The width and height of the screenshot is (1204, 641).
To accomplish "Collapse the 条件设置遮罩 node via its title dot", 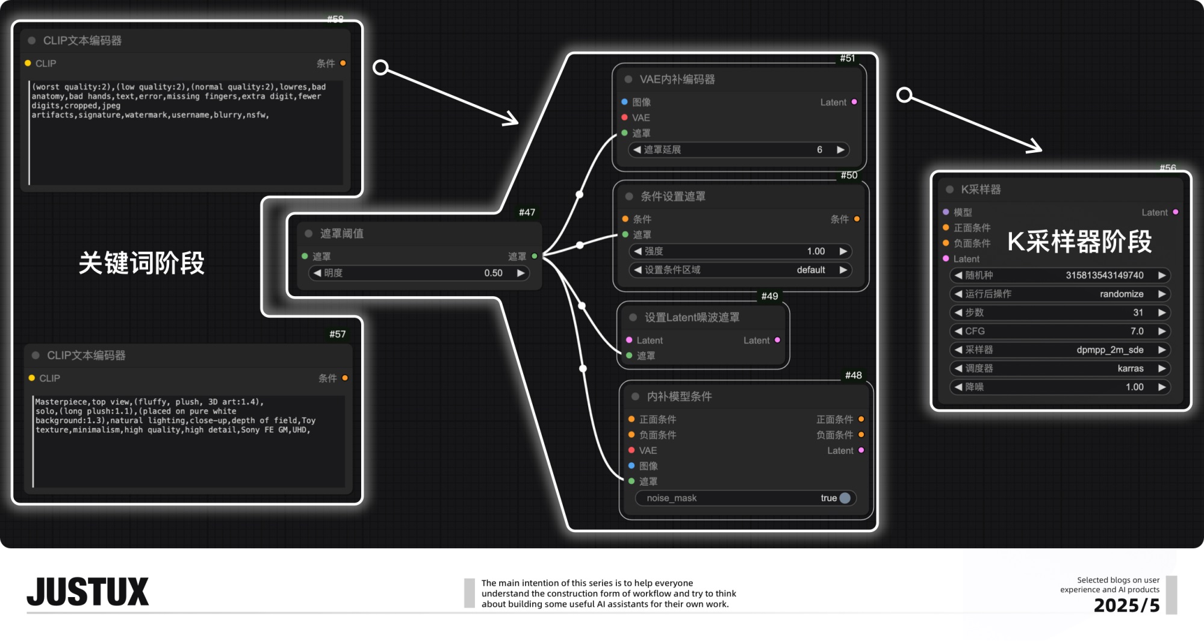I will click(629, 197).
